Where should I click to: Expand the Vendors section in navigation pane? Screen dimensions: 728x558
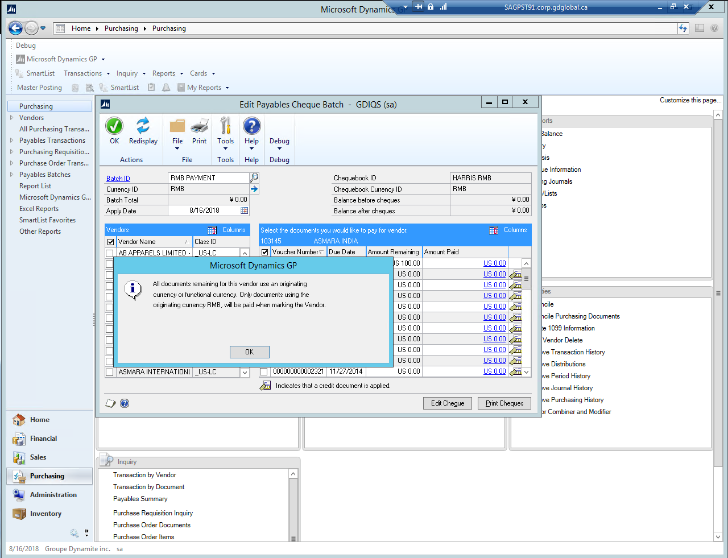(x=13, y=118)
